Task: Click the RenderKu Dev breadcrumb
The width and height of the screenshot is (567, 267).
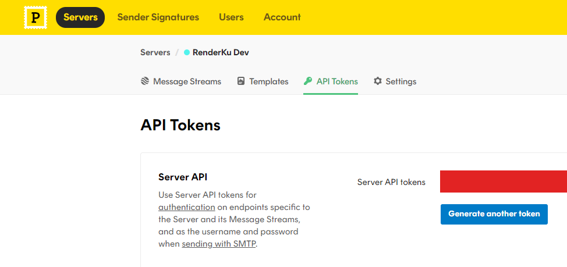Action: [x=221, y=52]
